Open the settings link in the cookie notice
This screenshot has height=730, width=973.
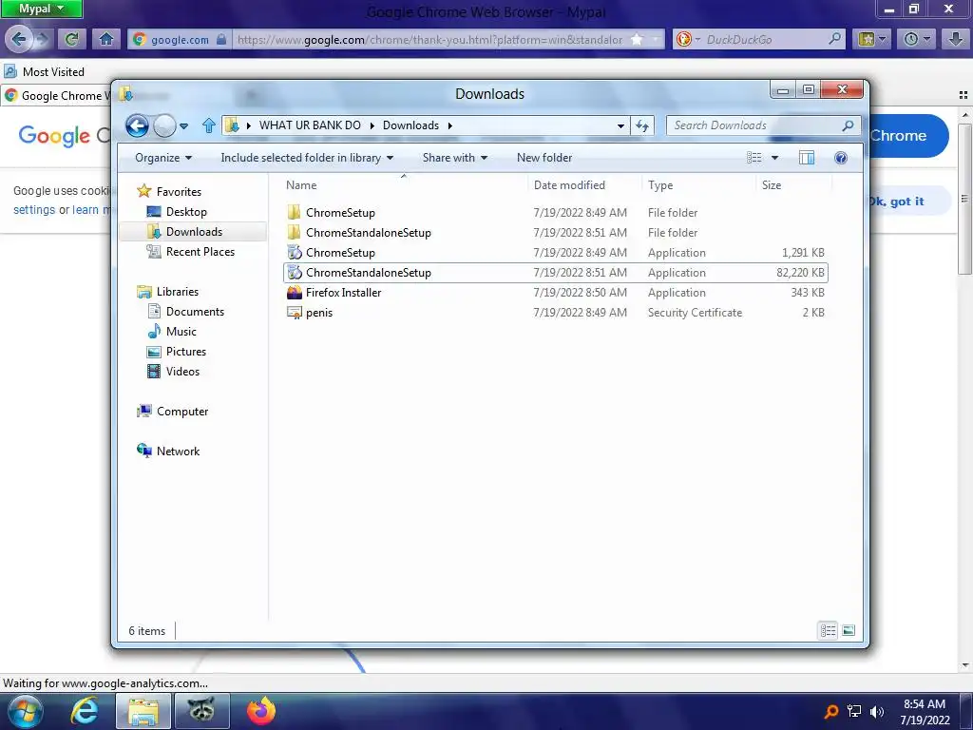(x=34, y=210)
